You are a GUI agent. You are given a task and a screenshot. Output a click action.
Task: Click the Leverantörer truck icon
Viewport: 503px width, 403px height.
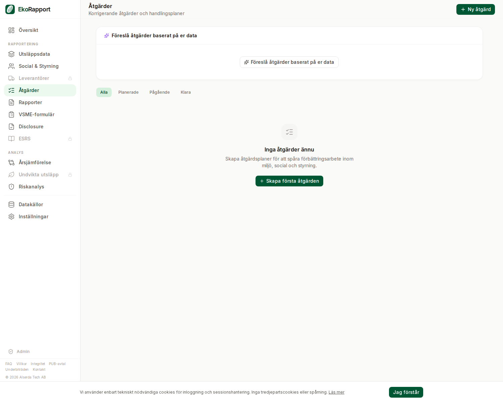coord(11,78)
